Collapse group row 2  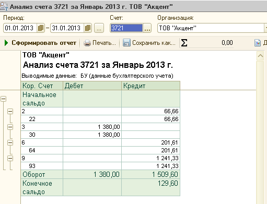[10, 111]
